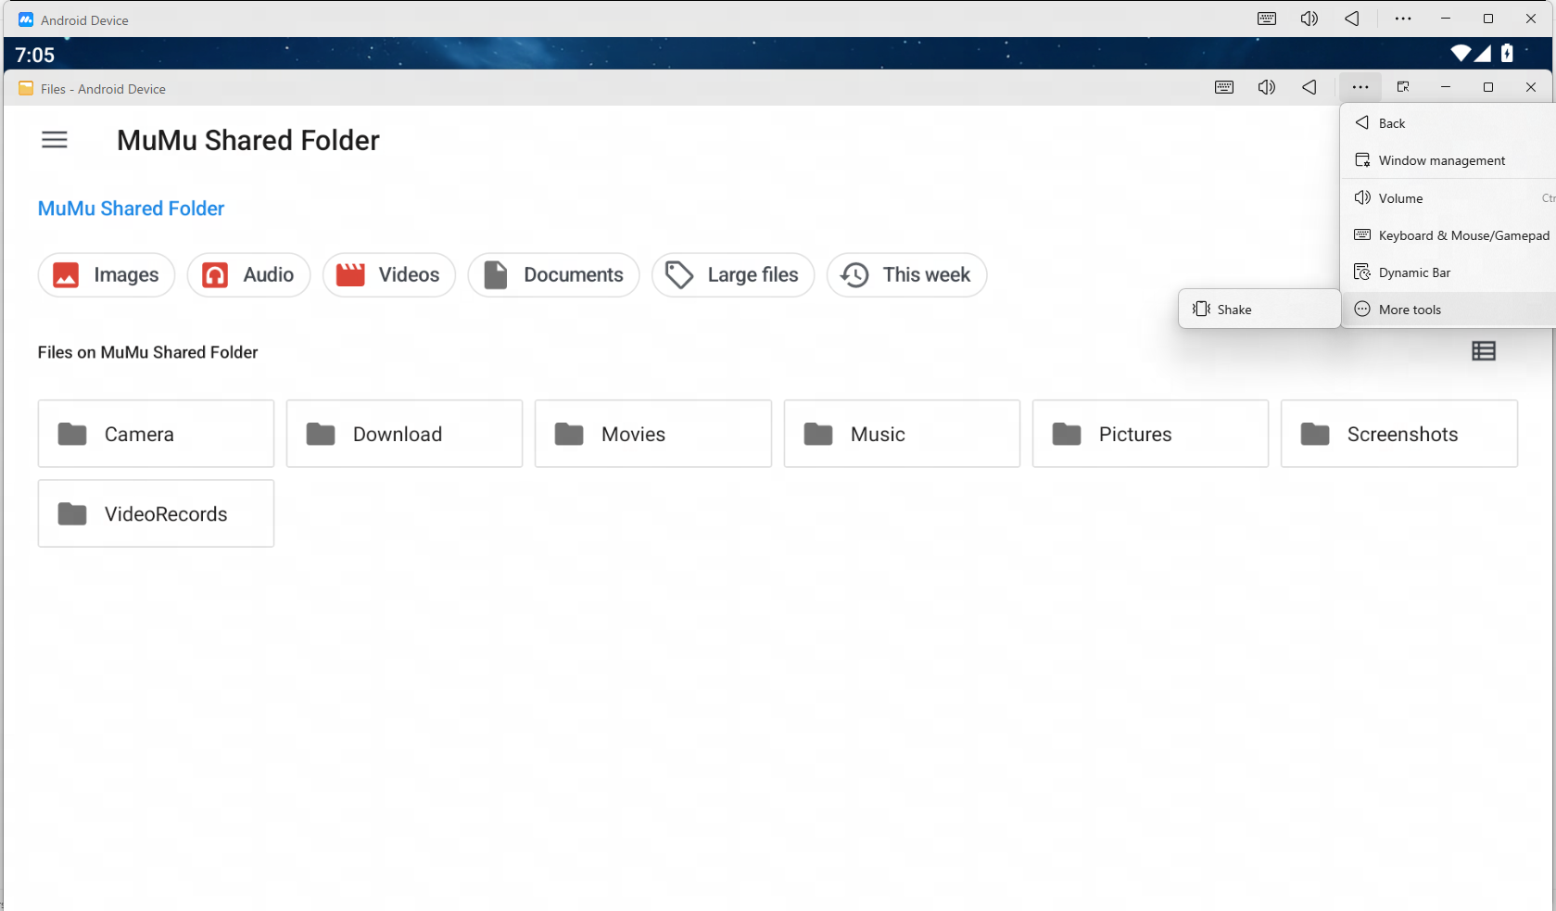
Task: Select Keyboard & Mouse/Gamepad menu item
Action: pyautogui.click(x=1448, y=235)
